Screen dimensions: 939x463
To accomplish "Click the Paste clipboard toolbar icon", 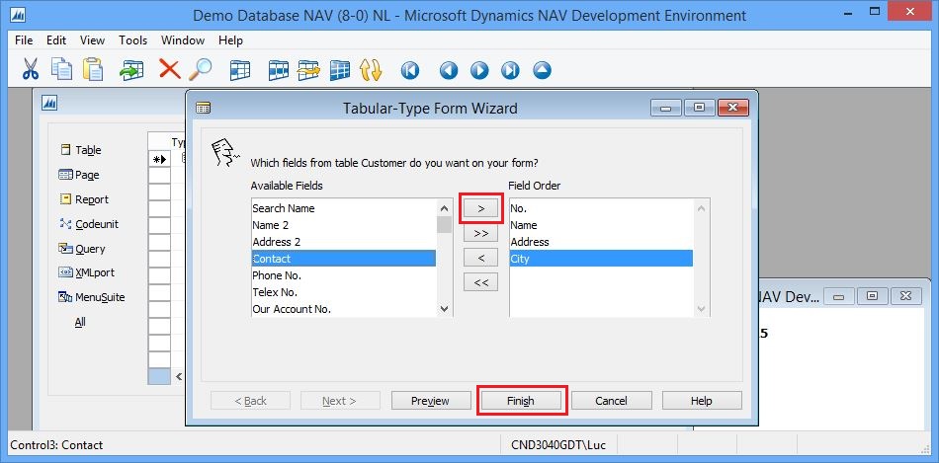I will click(x=92, y=69).
